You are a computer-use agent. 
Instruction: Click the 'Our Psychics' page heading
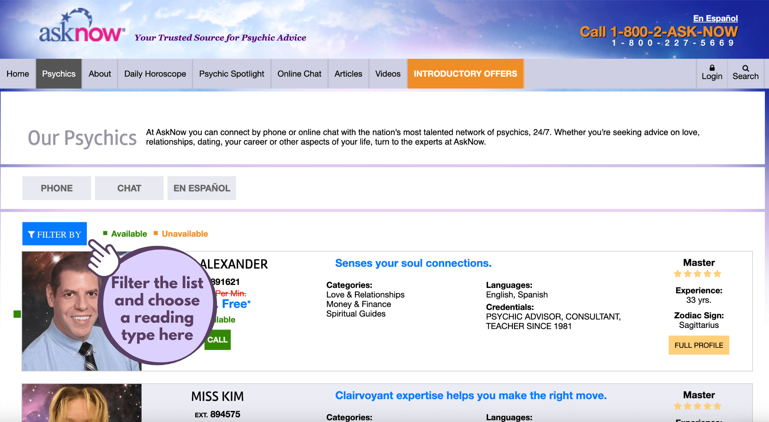(x=82, y=138)
